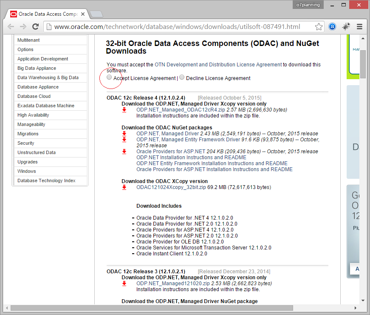Click download arrow for Managed Entity Framework Driver

tap(124, 140)
